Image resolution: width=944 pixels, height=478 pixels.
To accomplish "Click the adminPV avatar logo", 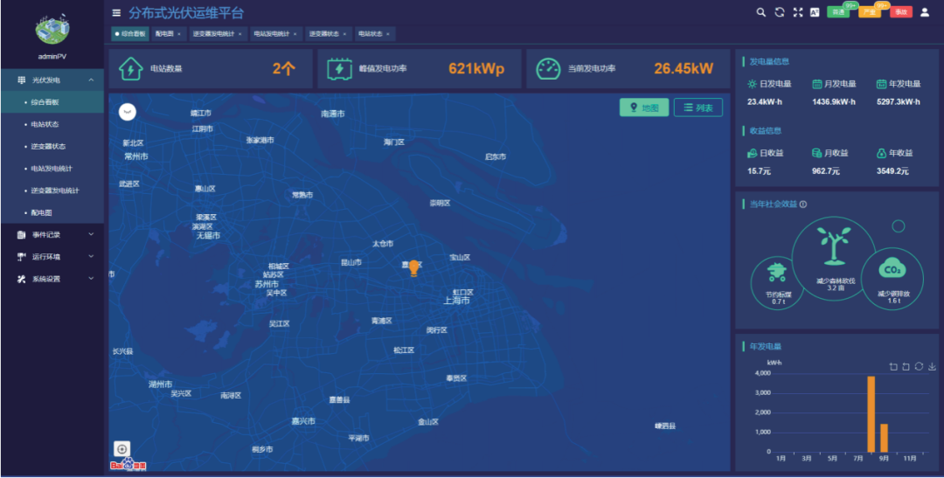I will pyautogui.click(x=52, y=28).
